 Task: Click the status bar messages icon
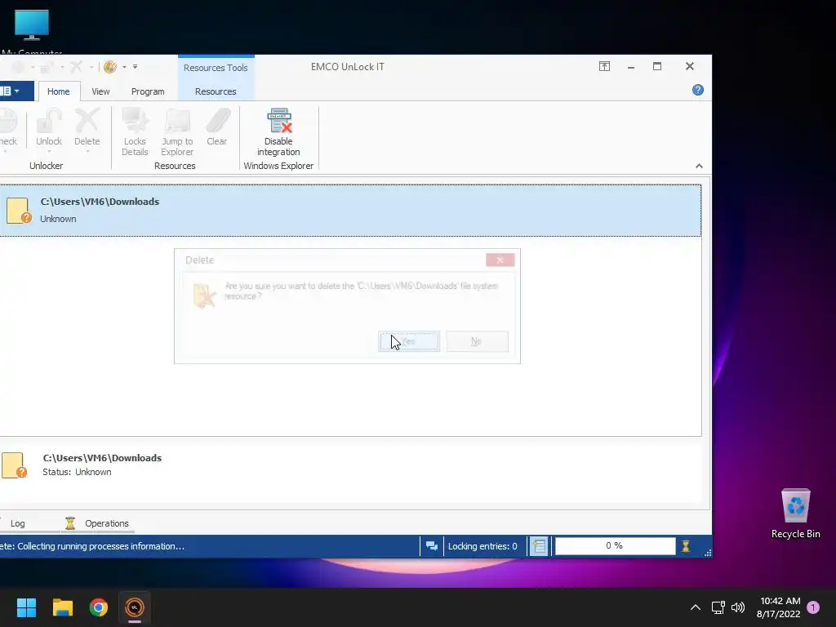click(431, 546)
